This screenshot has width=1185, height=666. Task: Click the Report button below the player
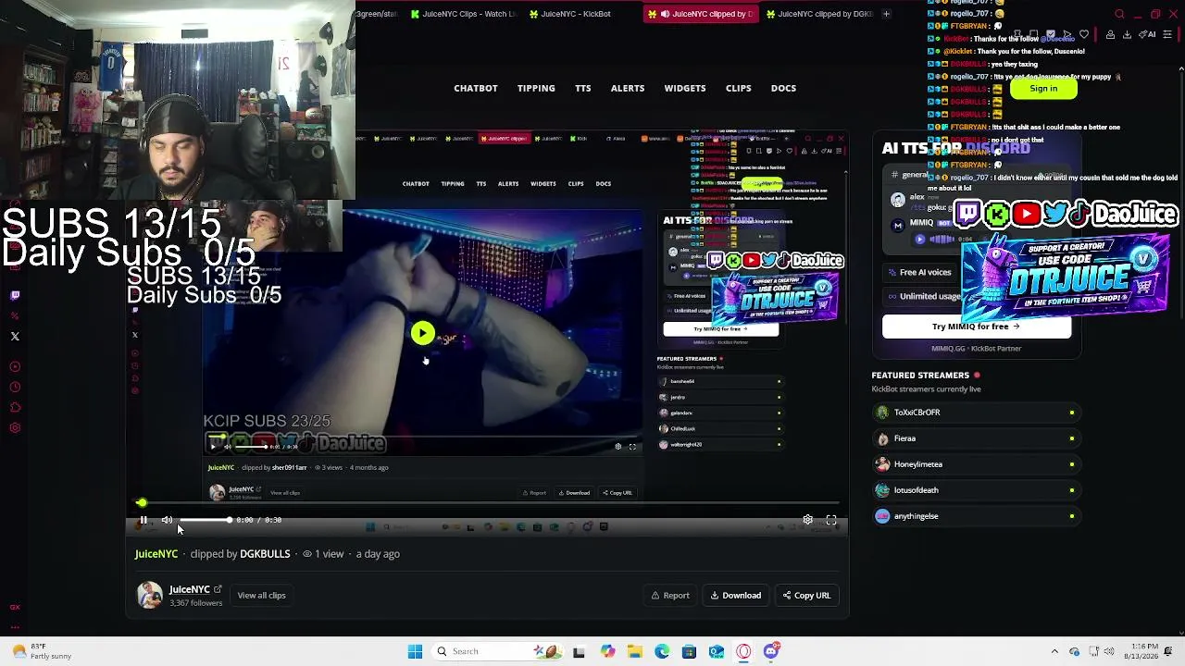(670, 596)
